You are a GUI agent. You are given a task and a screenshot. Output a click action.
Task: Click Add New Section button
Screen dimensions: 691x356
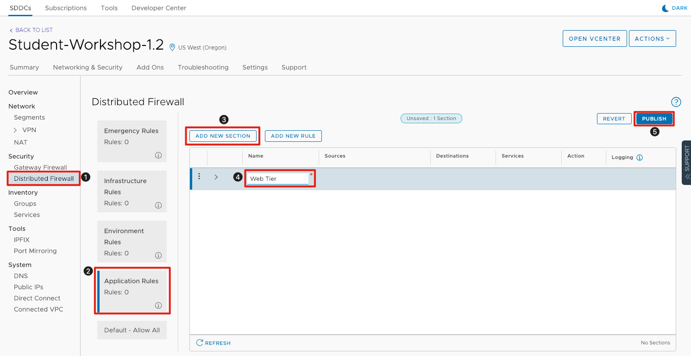tap(223, 136)
